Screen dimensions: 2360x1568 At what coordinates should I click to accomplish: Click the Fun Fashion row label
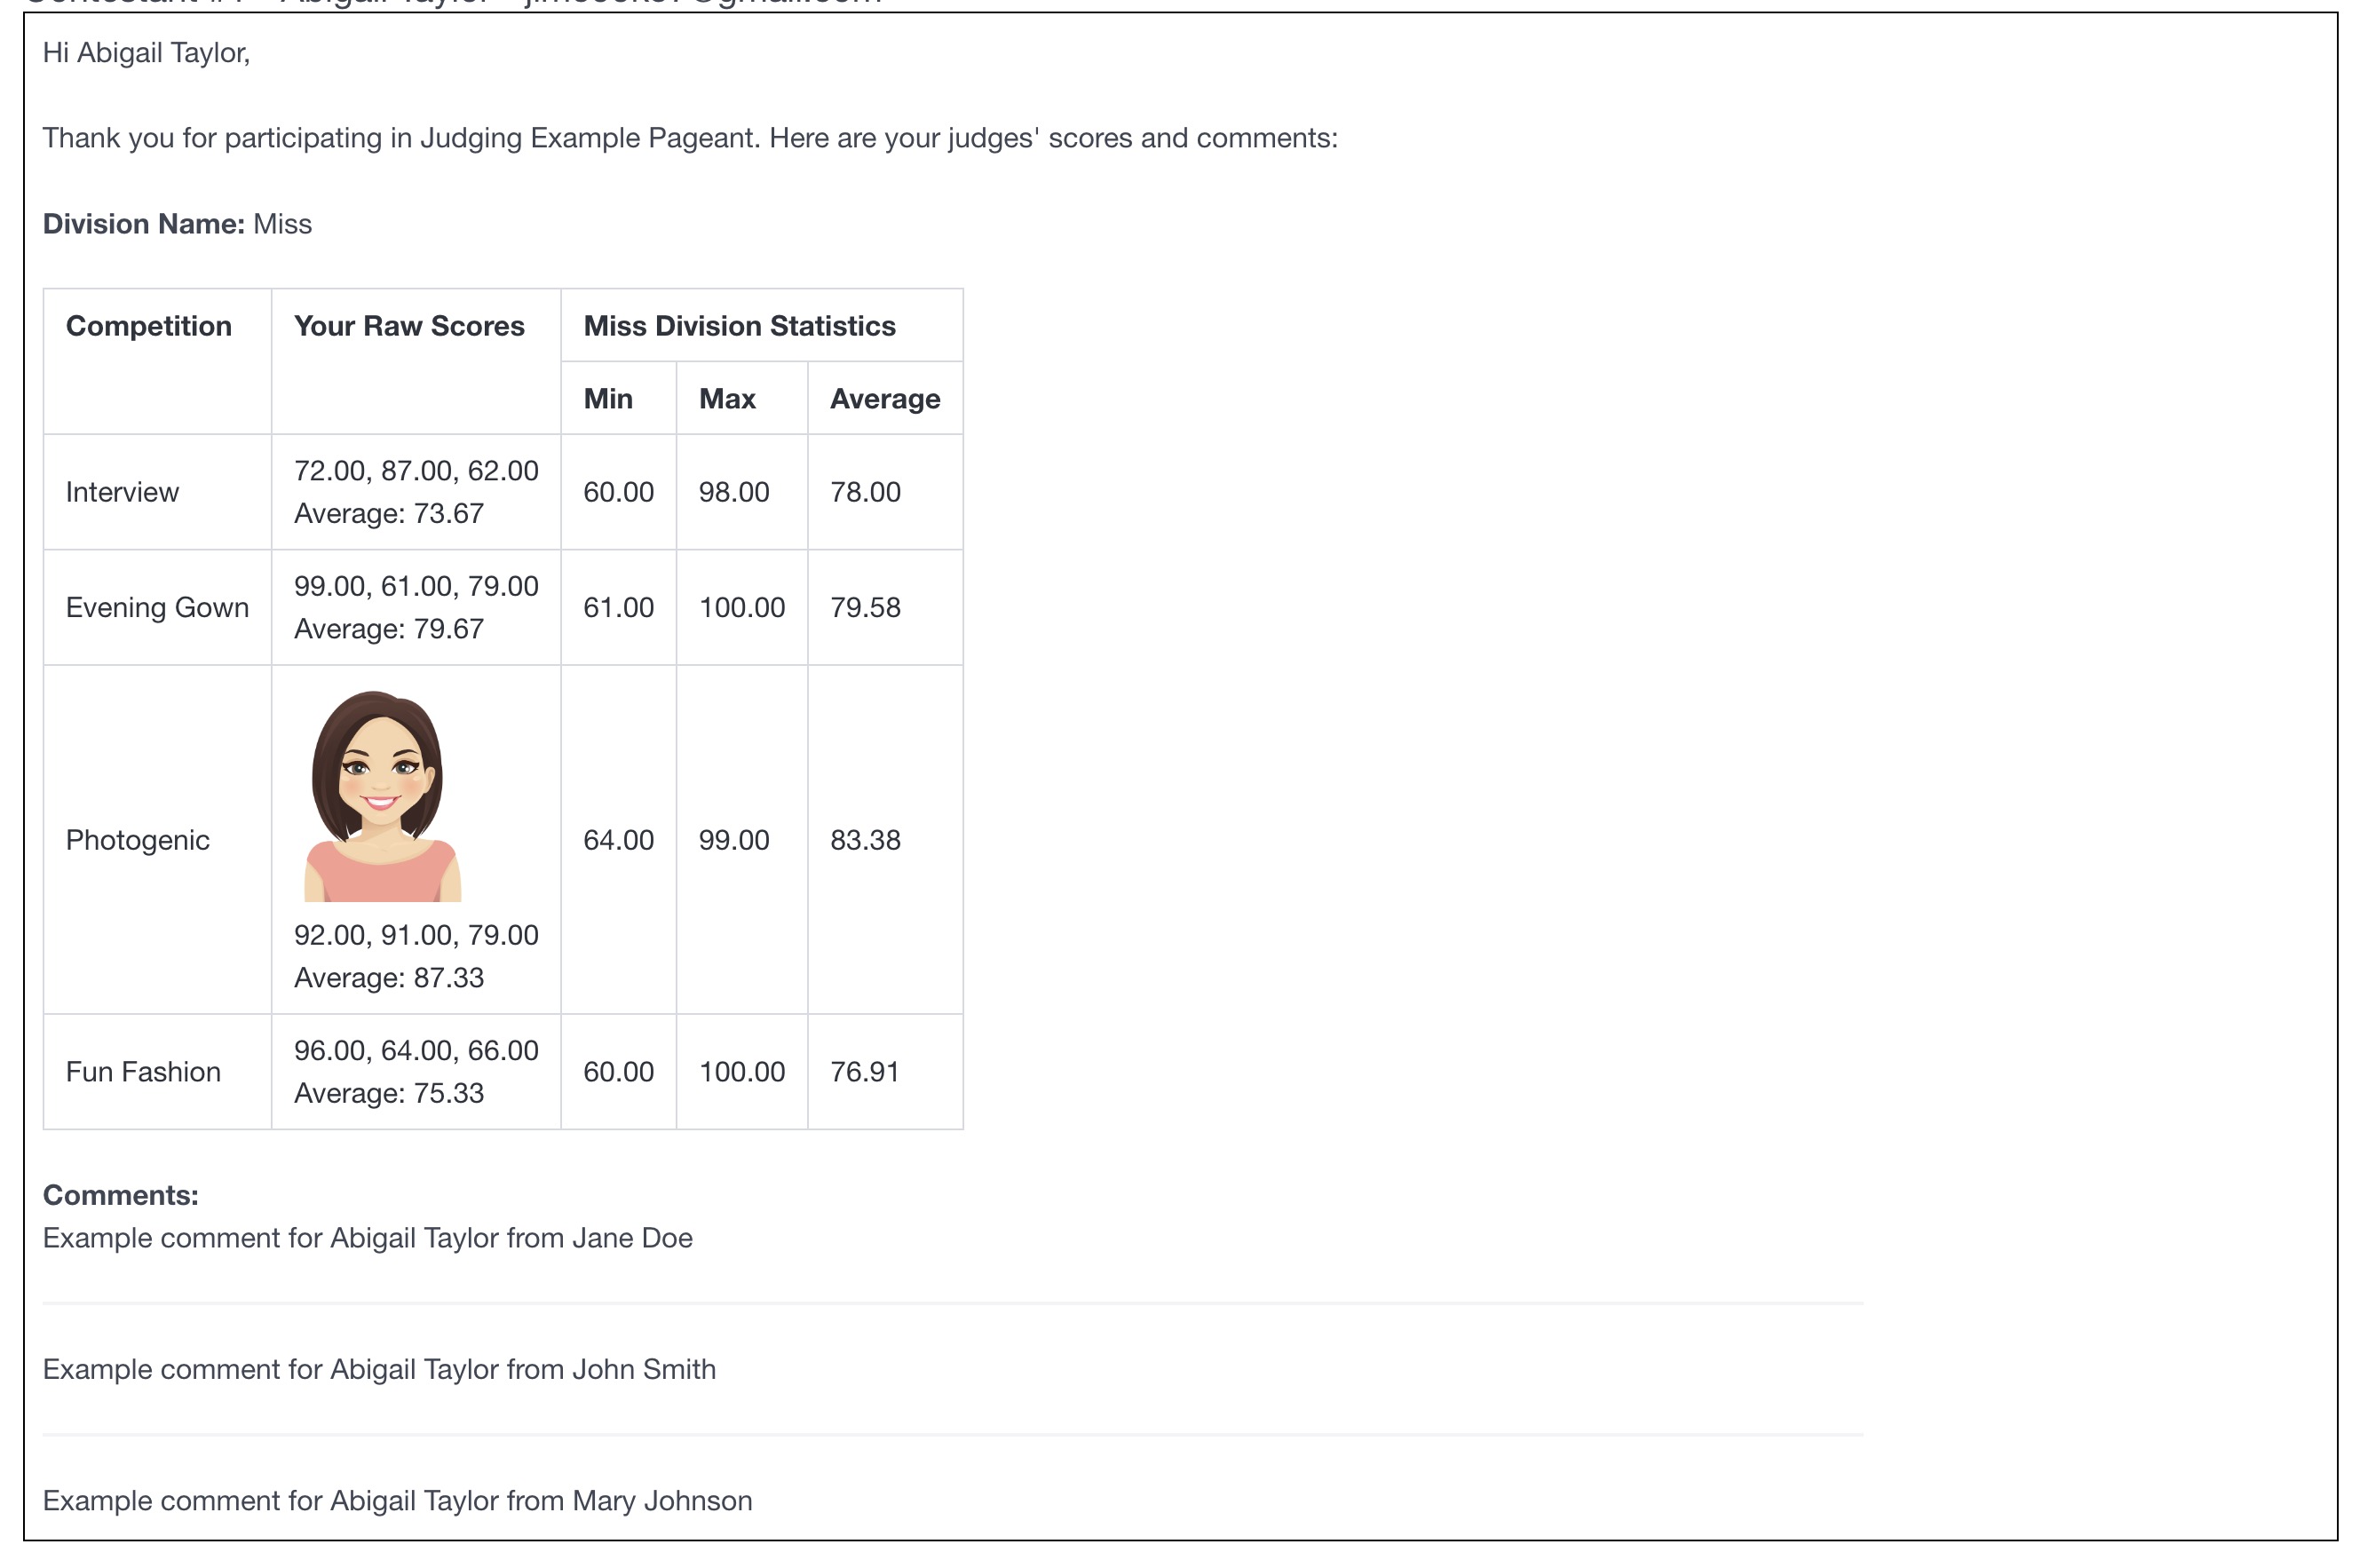[x=143, y=1072]
